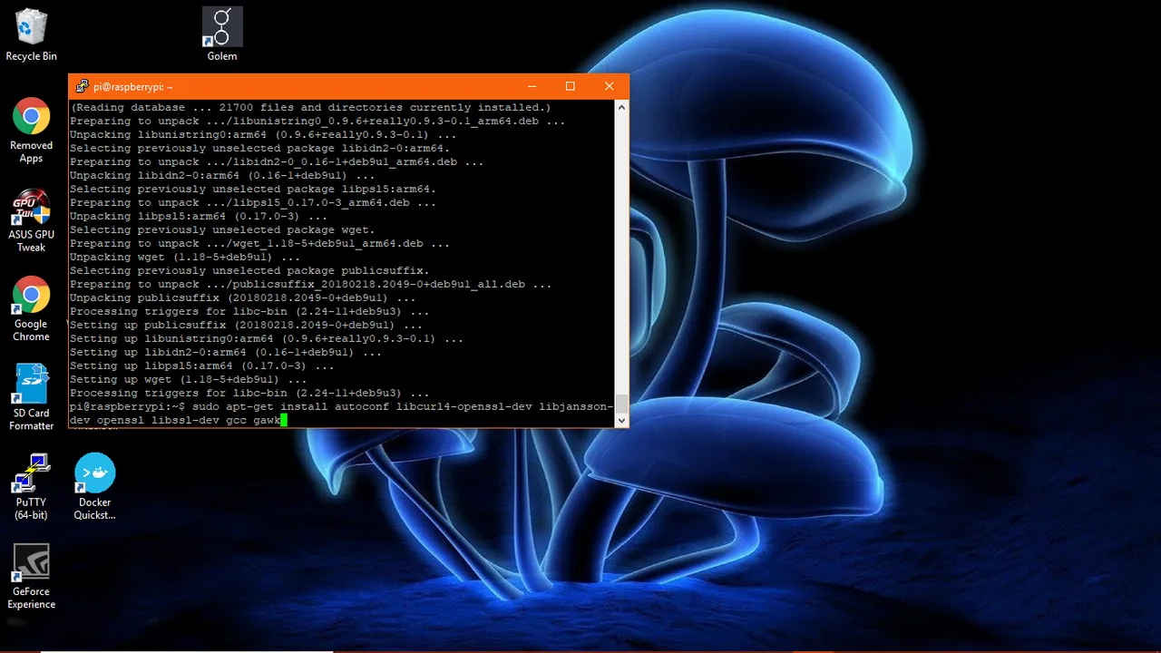Click the terminal scrollbar down arrow
1161x653 pixels.
(621, 421)
